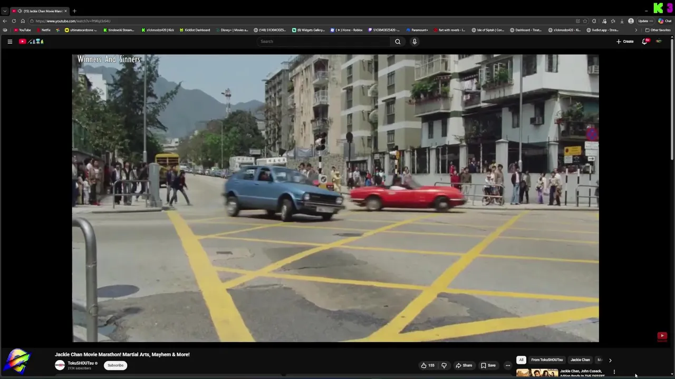The width and height of the screenshot is (675, 379).
Task: Open the YouTube guide hamburger menu
Action: point(9,42)
